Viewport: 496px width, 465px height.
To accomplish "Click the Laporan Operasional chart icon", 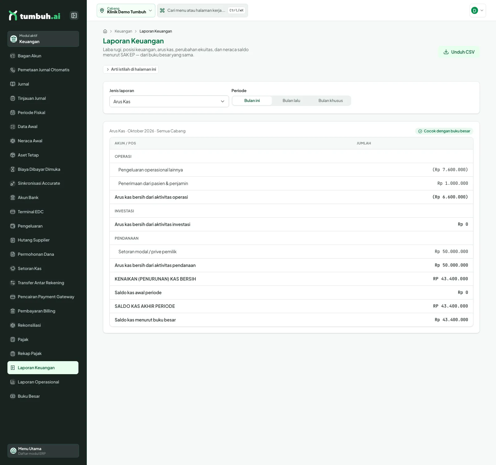I will click(13, 382).
